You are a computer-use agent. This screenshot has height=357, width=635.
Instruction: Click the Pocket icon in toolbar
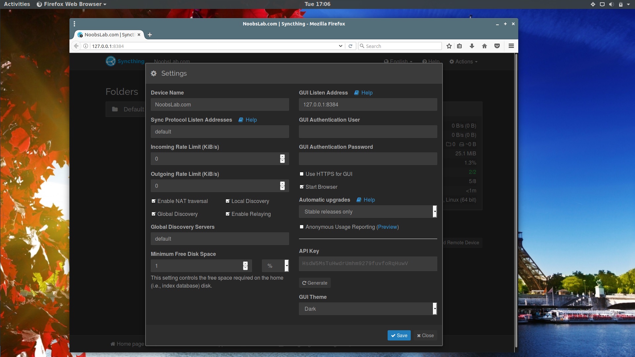click(497, 46)
